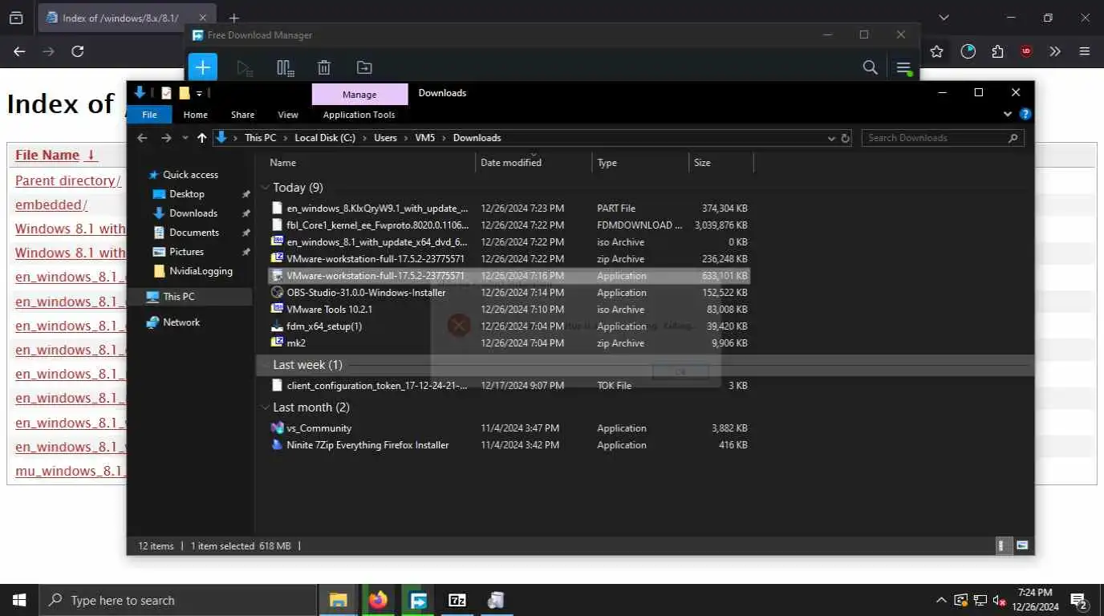The height and width of the screenshot is (616, 1104).
Task: Show more browser toolbar tools chevrons
Action: [1055, 51]
